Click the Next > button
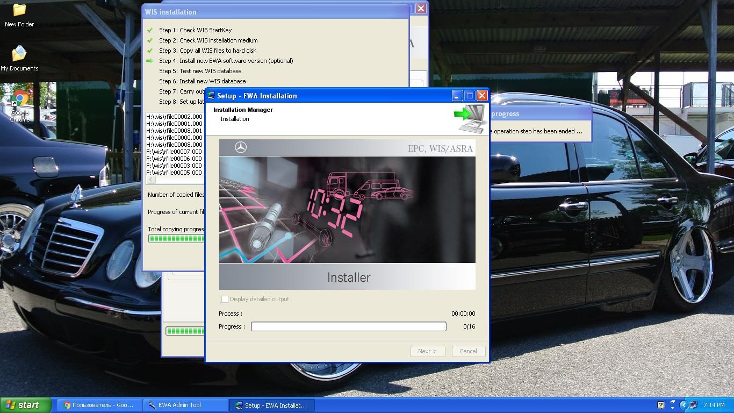Image resolution: width=734 pixels, height=413 pixels. tap(427, 351)
